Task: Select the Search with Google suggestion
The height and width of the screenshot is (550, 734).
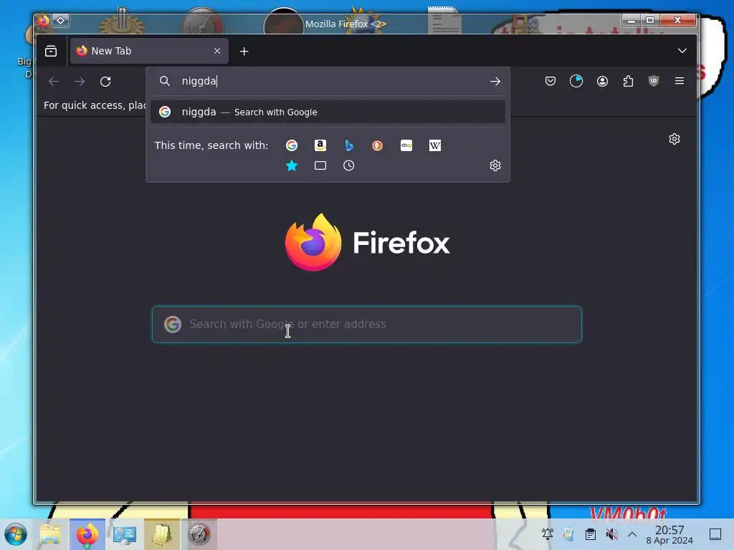Action: [x=328, y=112]
